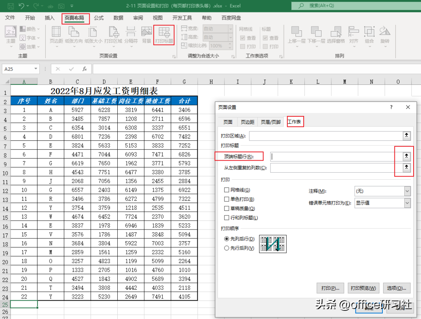This screenshot has height=319, width=421.
Task: Switch to 页眉/页脚 tab in dialog
Action: pos(271,122)
